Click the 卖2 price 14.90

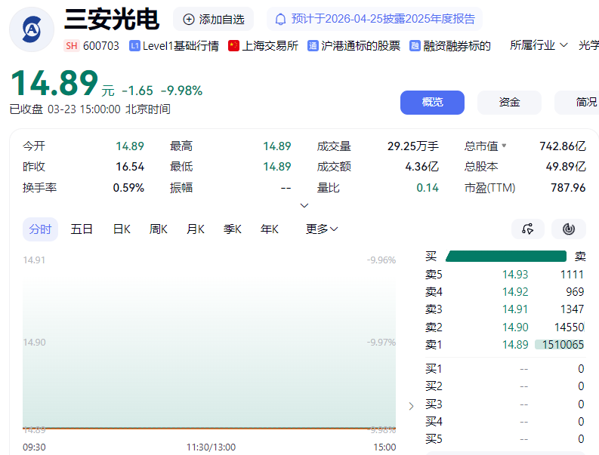[515, 327]
